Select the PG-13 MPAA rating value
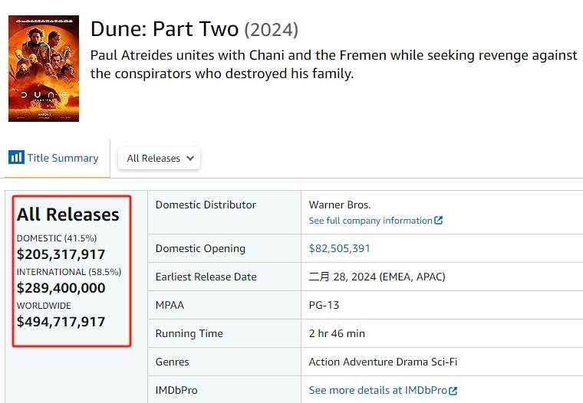The image size is (583, 403). click(324, 305)
